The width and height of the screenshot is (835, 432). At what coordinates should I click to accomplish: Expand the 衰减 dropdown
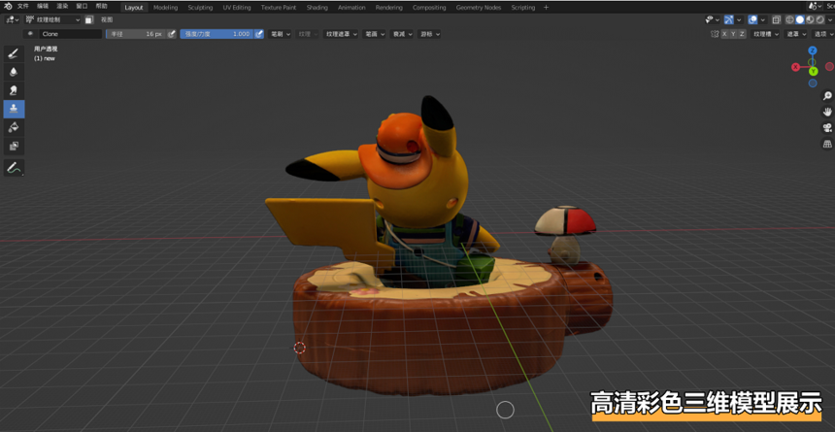coord(402,34)
